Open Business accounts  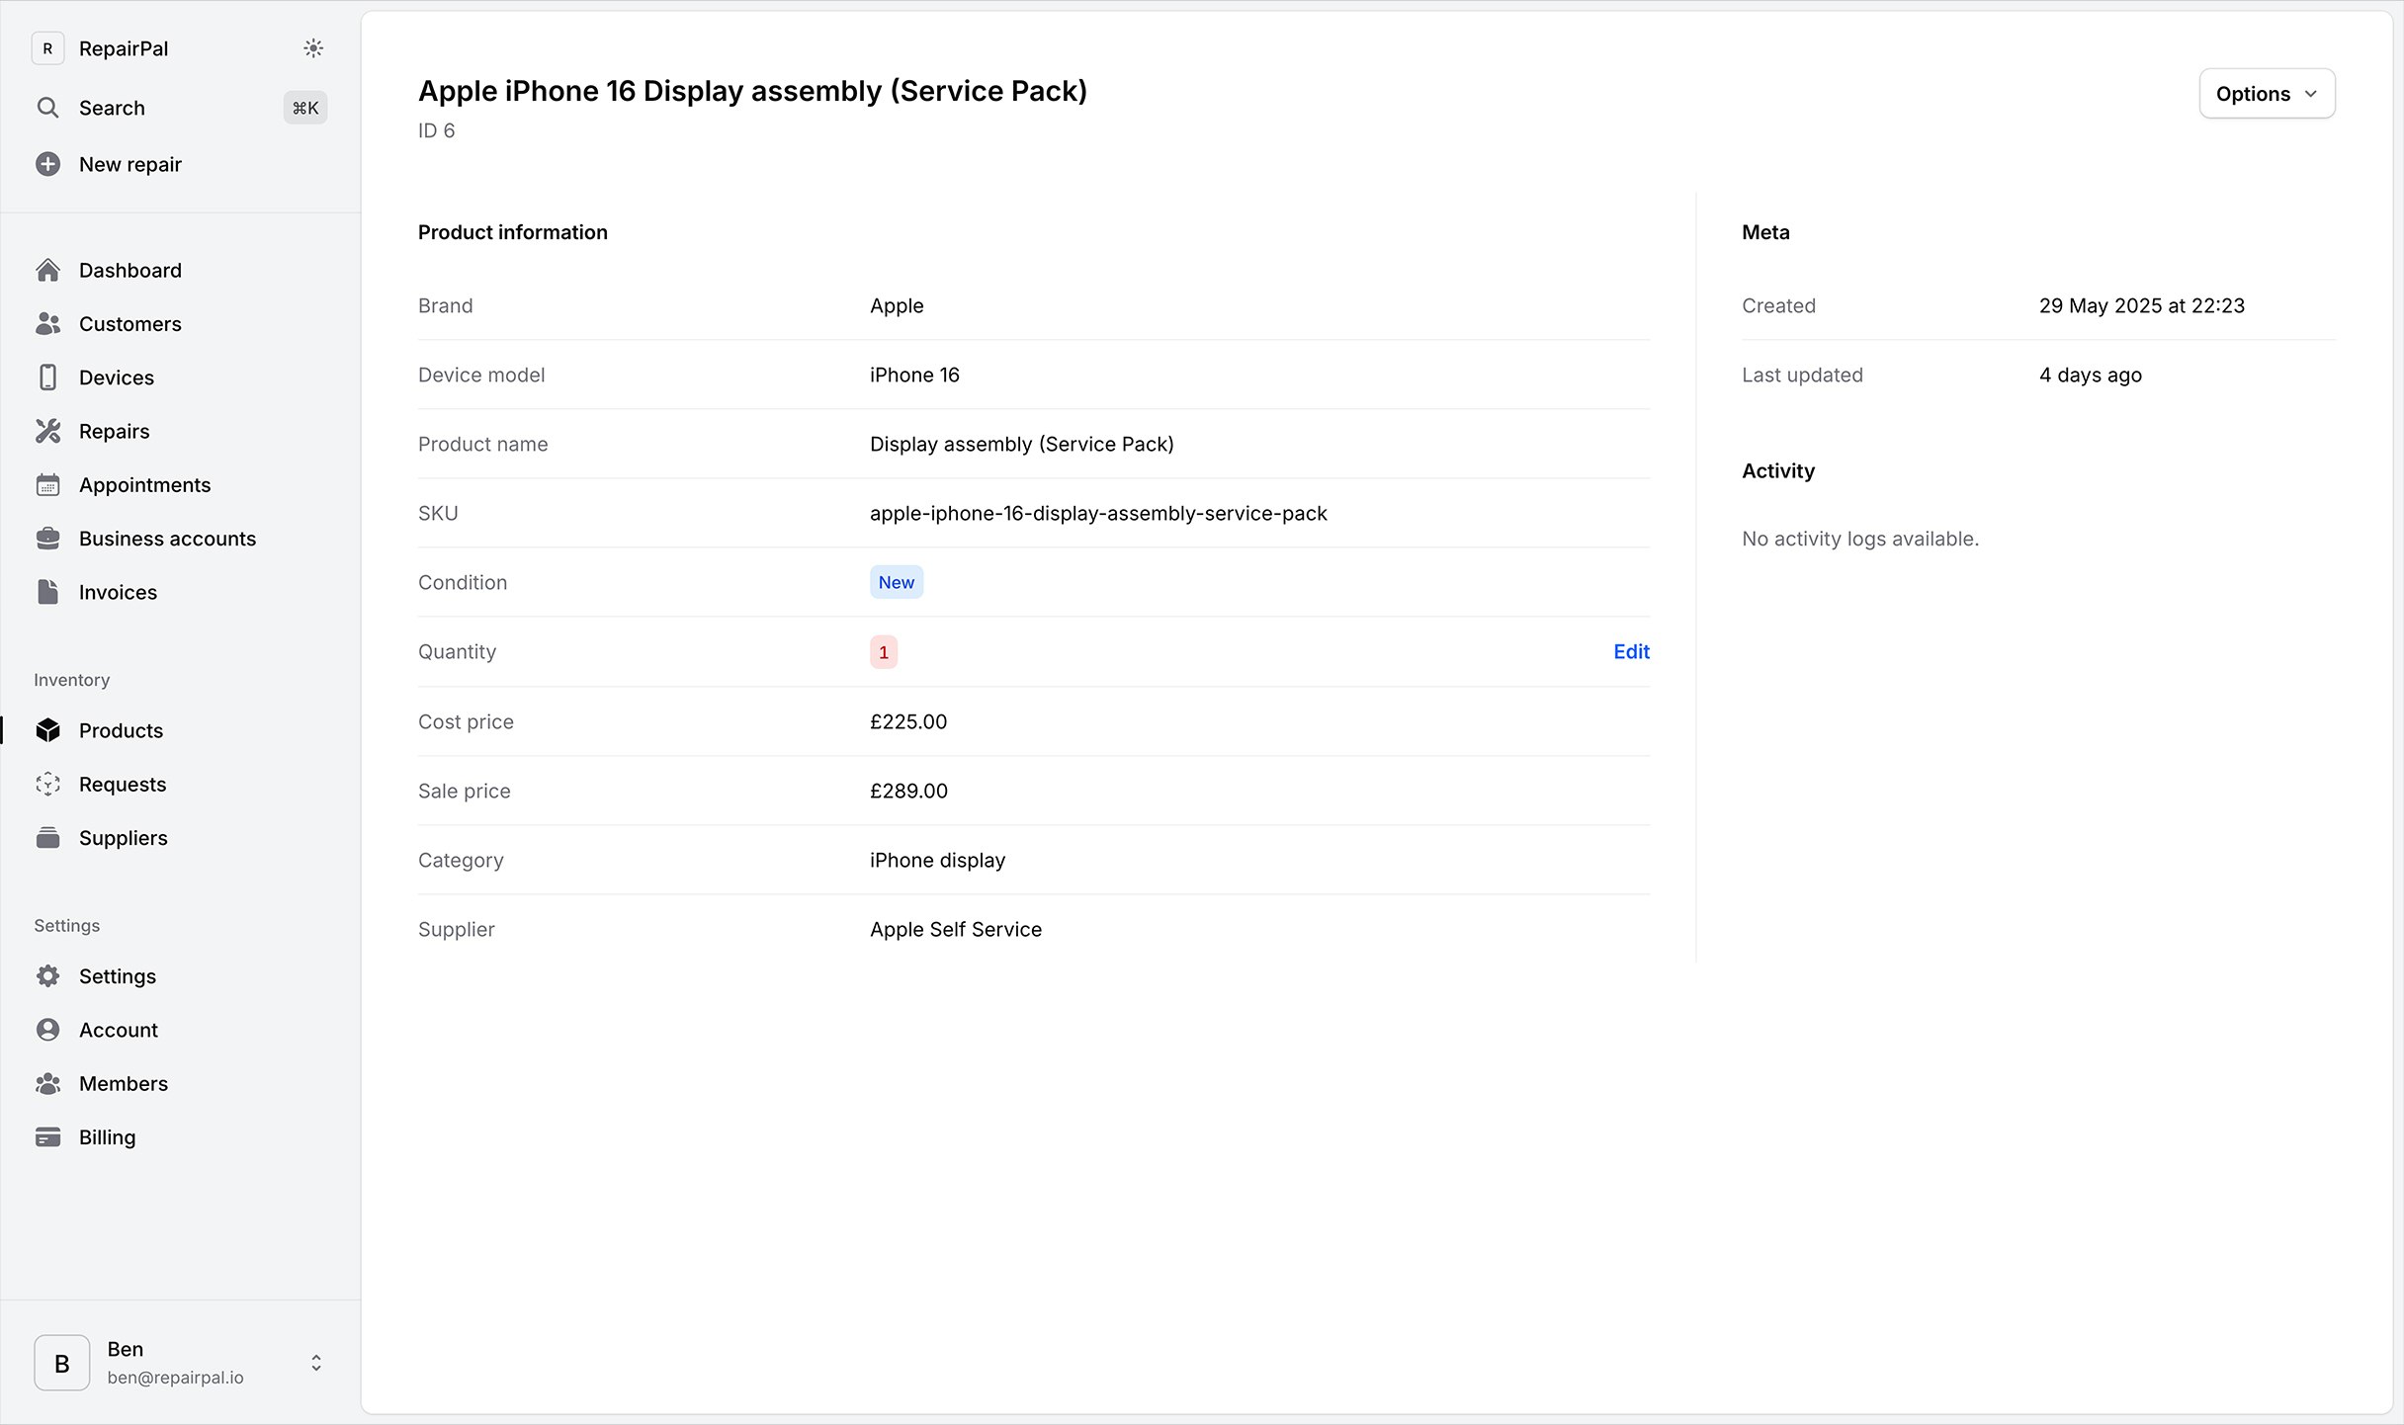click(168, 539)
